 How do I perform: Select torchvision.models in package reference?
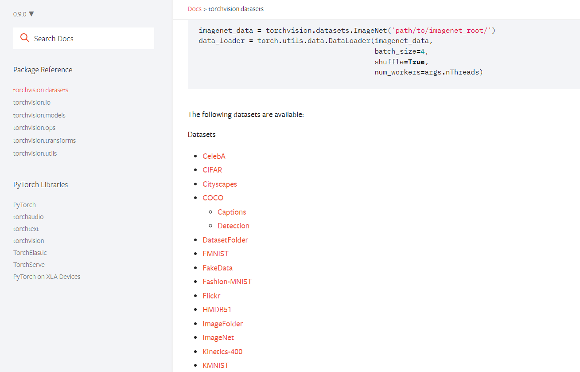[39, 115]
